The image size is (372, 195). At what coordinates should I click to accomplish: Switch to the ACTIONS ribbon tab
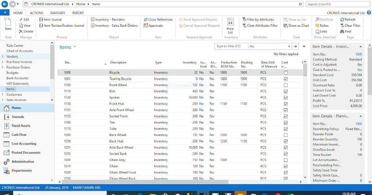36,13
